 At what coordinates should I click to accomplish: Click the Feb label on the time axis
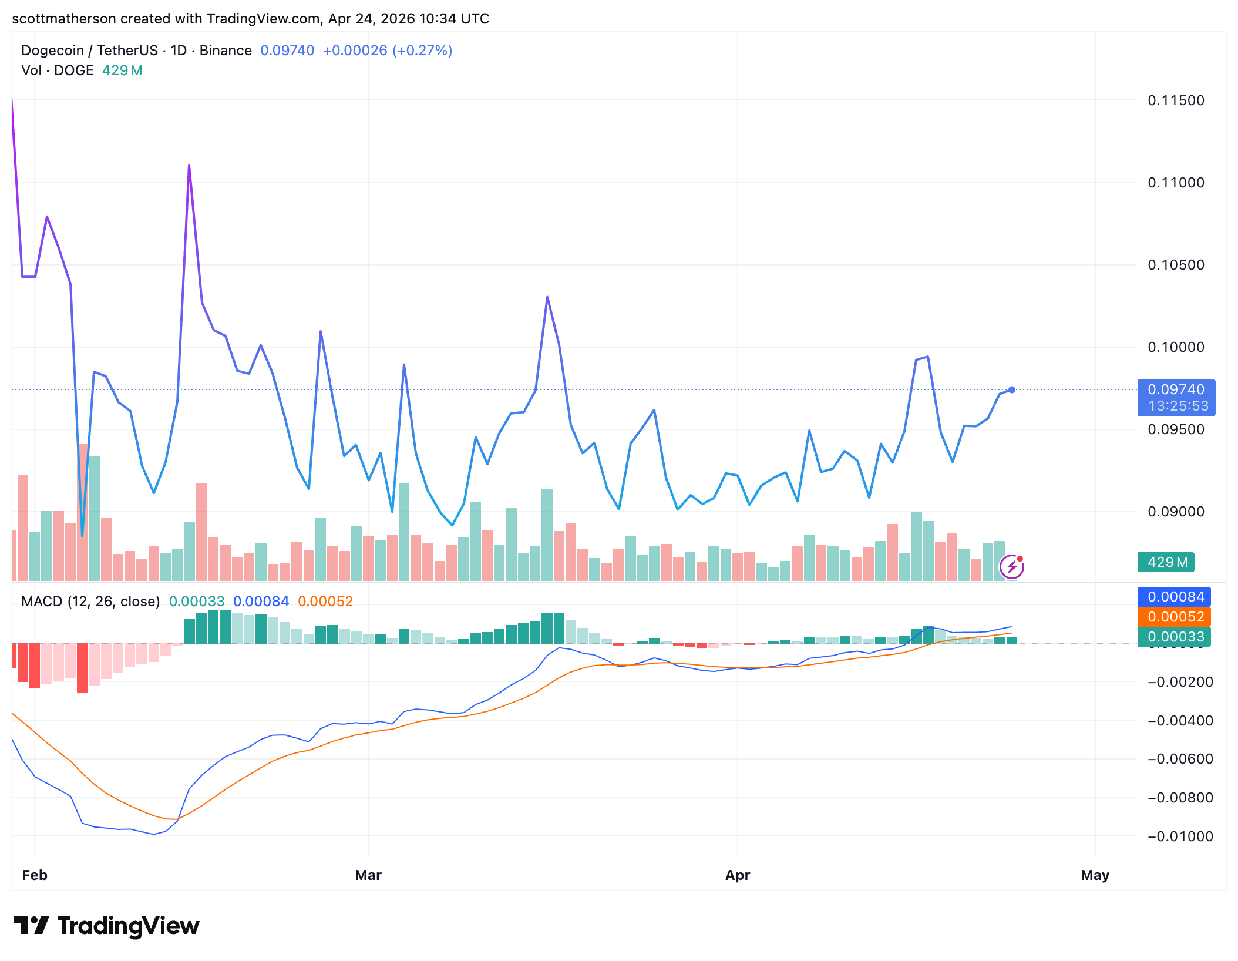click(x=35, y=875)
